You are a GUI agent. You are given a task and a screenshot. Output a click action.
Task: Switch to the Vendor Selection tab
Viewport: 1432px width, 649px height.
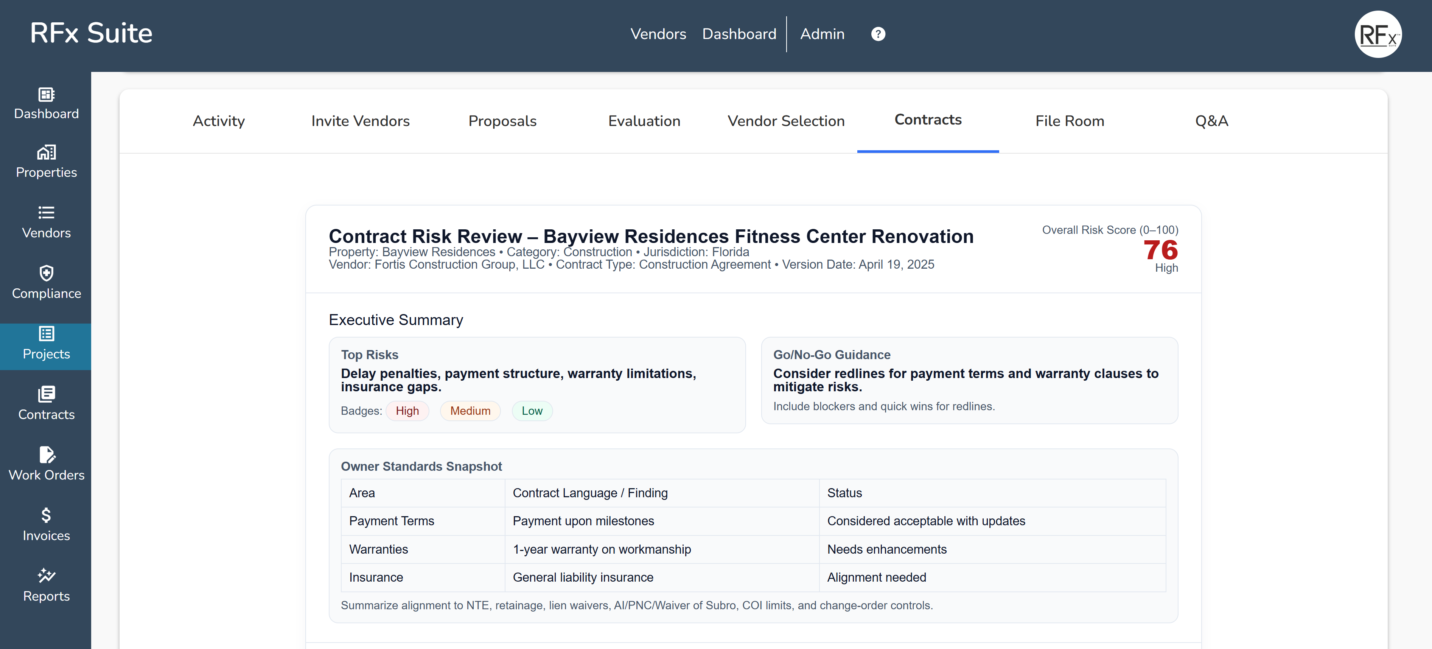786,121
